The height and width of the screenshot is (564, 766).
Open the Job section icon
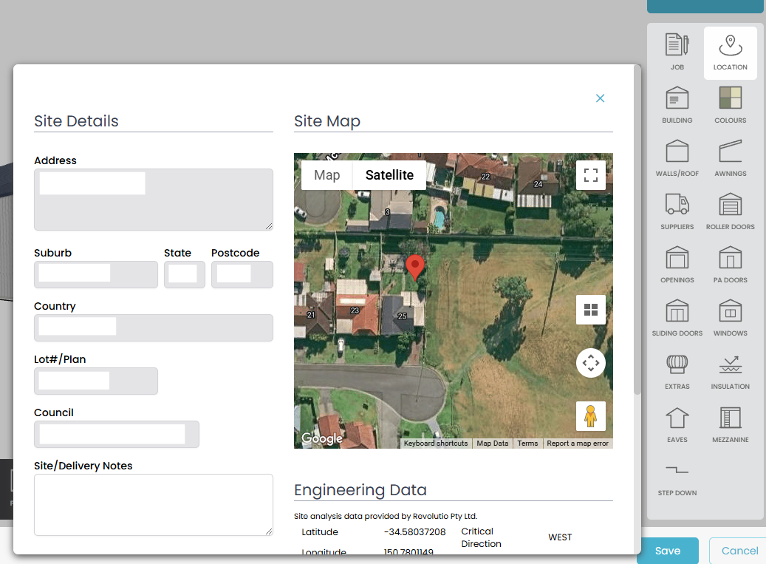point(677,52)
